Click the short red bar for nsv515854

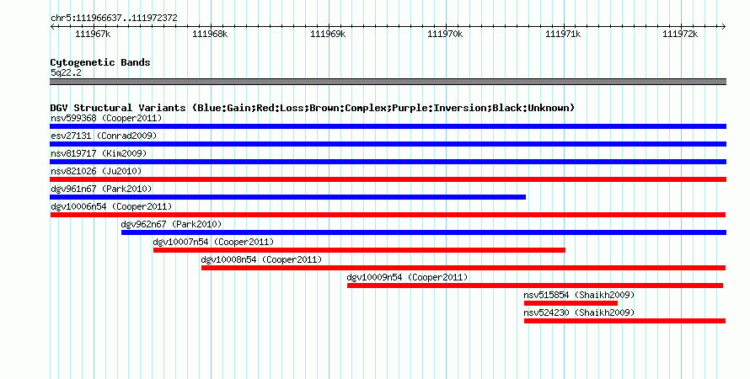pyautogui.click(x=571, y=303)
